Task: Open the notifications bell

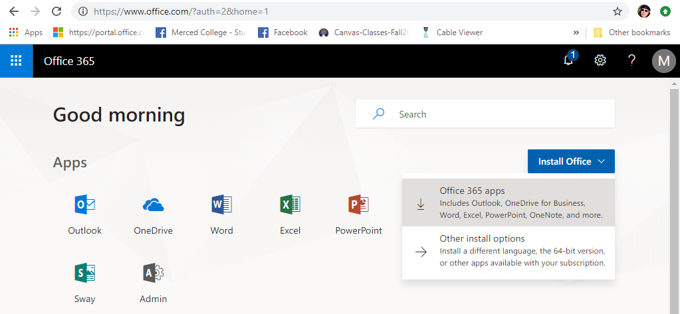Action: point(568,60)
